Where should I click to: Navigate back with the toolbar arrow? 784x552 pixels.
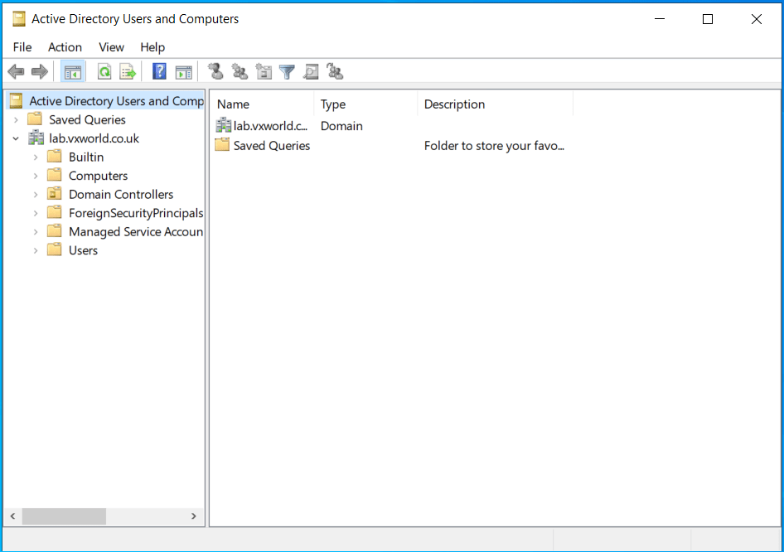15,71
